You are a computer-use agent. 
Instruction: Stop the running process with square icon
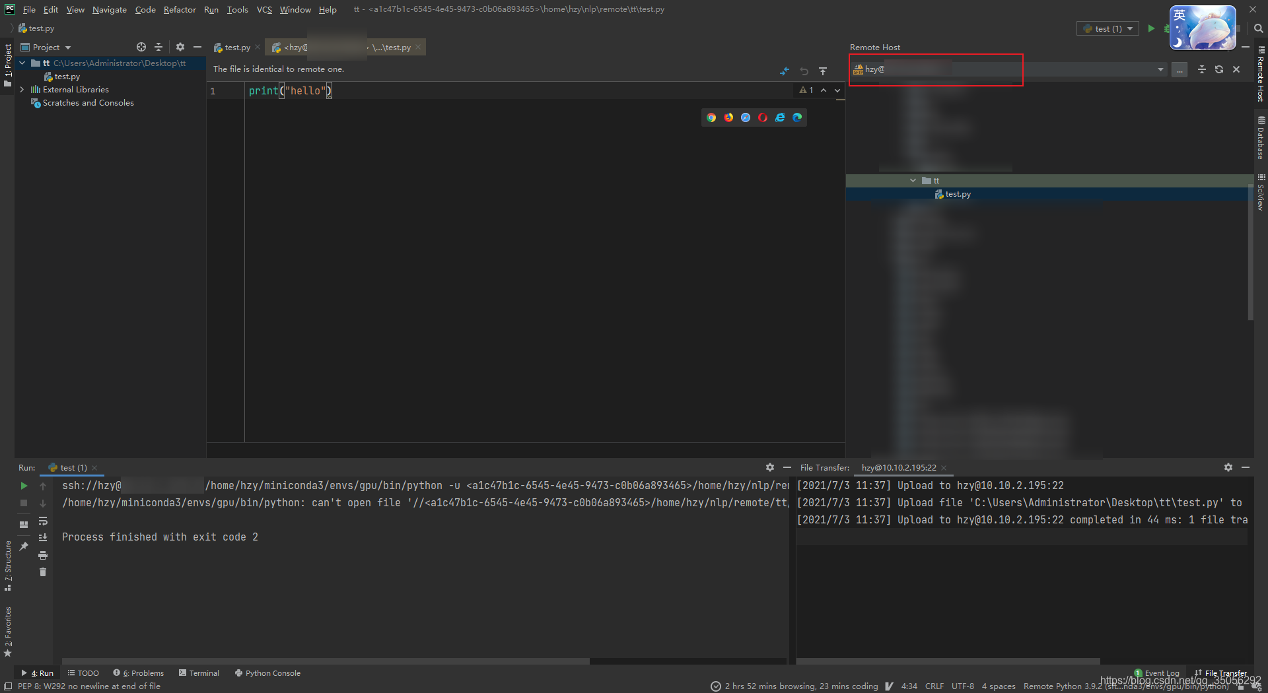24,502
